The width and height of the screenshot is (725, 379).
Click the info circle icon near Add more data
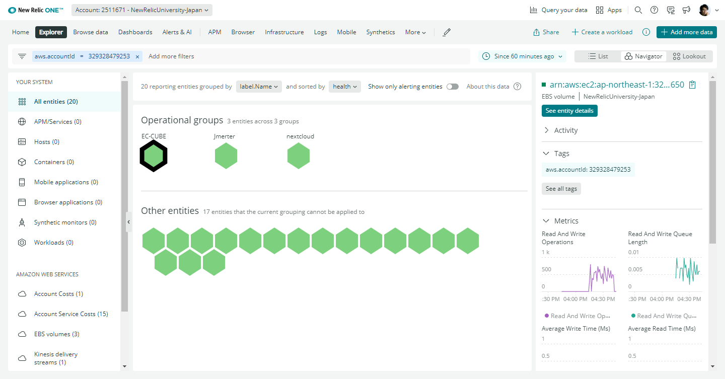(646, 32)
